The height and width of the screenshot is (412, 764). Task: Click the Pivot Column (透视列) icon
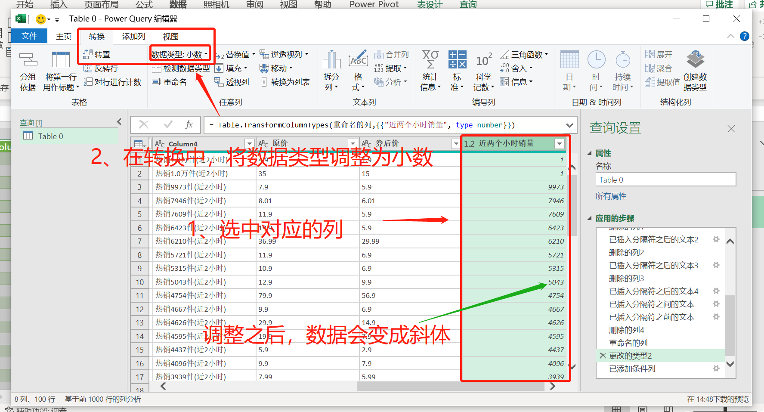pos(219,82)
